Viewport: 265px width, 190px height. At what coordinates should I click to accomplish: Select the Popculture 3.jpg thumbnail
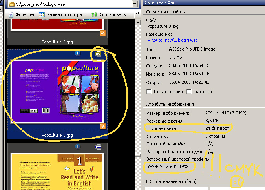[x=57, y=92]
